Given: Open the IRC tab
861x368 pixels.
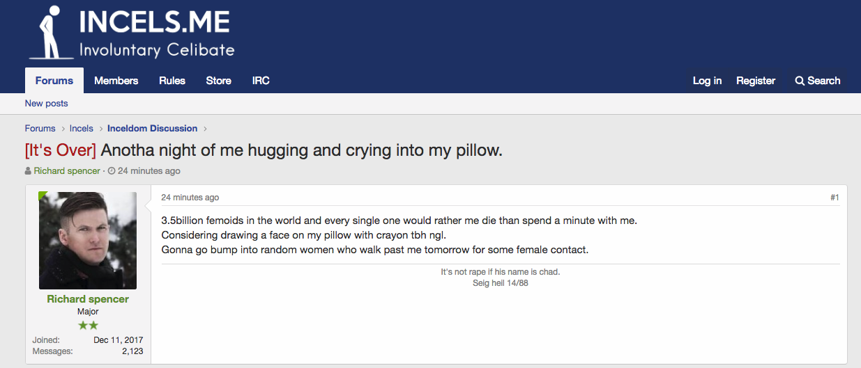Looking at the screenshot, I should (261, 81).
